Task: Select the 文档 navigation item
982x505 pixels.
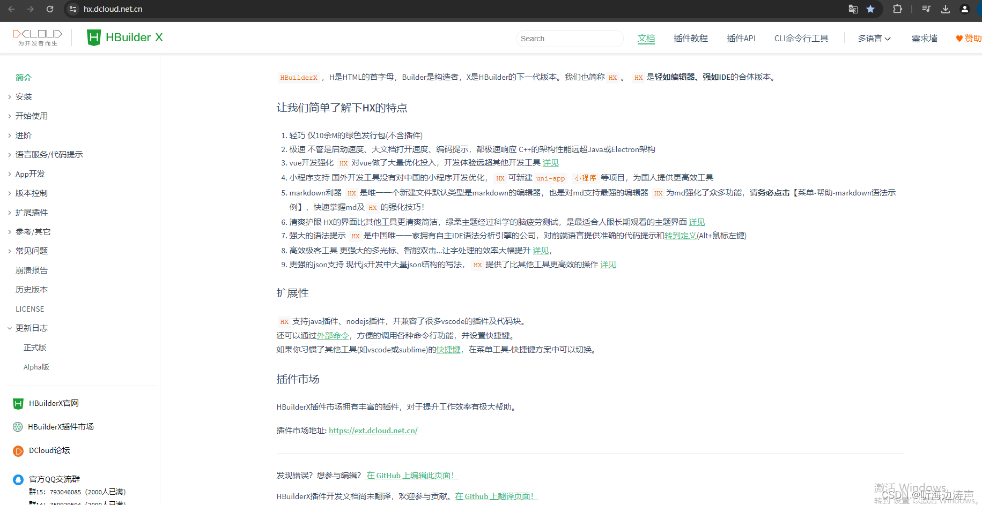Action: pos(646,38)
